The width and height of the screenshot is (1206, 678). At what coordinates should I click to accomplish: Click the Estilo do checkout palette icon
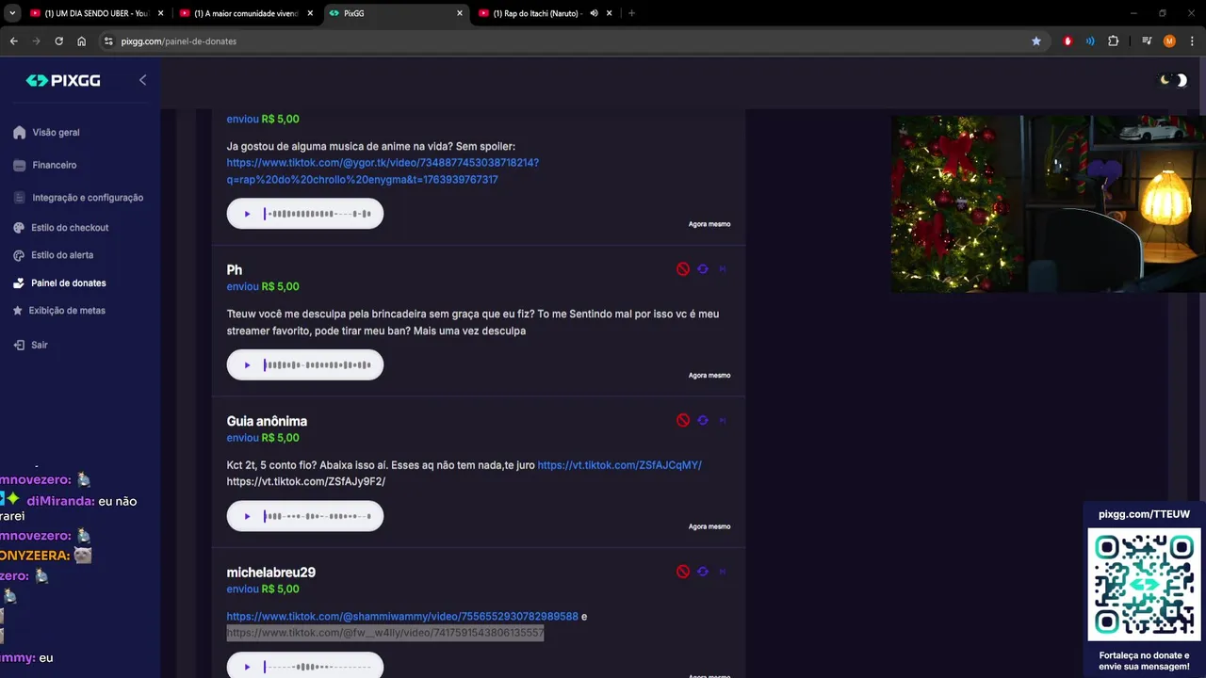tap(19, 228)
